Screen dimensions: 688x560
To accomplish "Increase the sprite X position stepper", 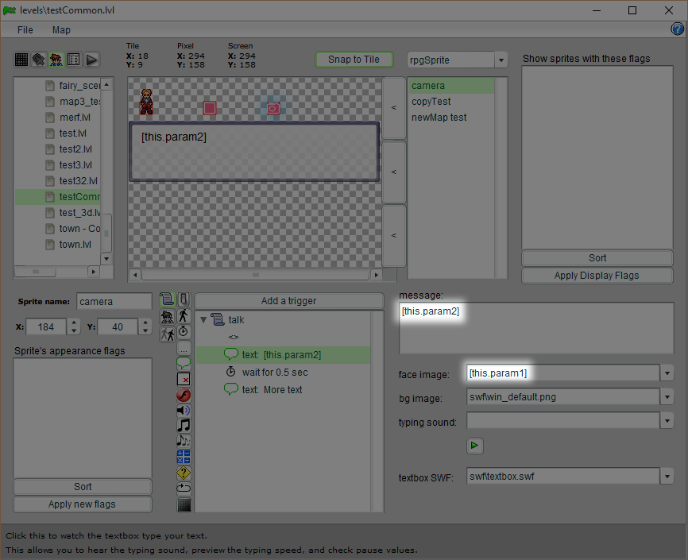I will pyautogui.click(x=74, y=322).
